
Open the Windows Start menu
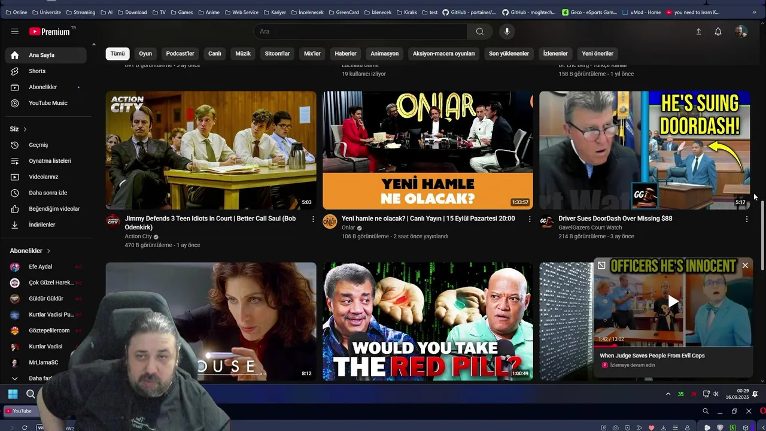coord(13,394)
